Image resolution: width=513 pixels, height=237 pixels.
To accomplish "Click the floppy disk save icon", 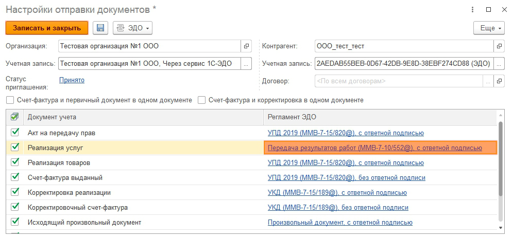I will click(100, 28).
